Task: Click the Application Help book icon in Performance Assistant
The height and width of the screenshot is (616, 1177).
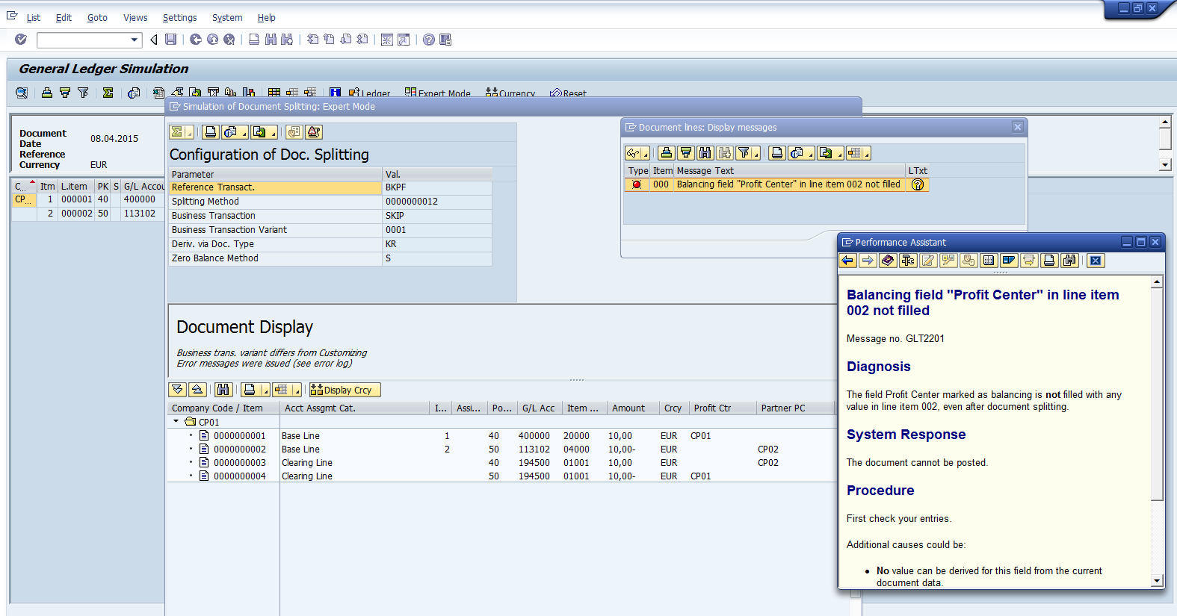Action: [x=888, y=261]
